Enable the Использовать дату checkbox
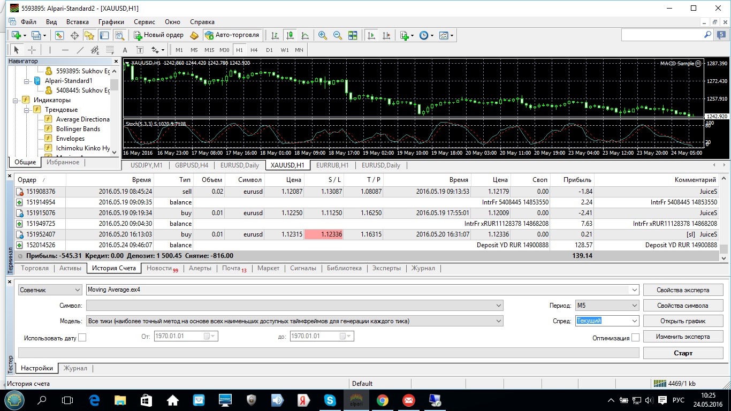Image resolution: width=731 pixels, height=411 pixels. point(82,338)
